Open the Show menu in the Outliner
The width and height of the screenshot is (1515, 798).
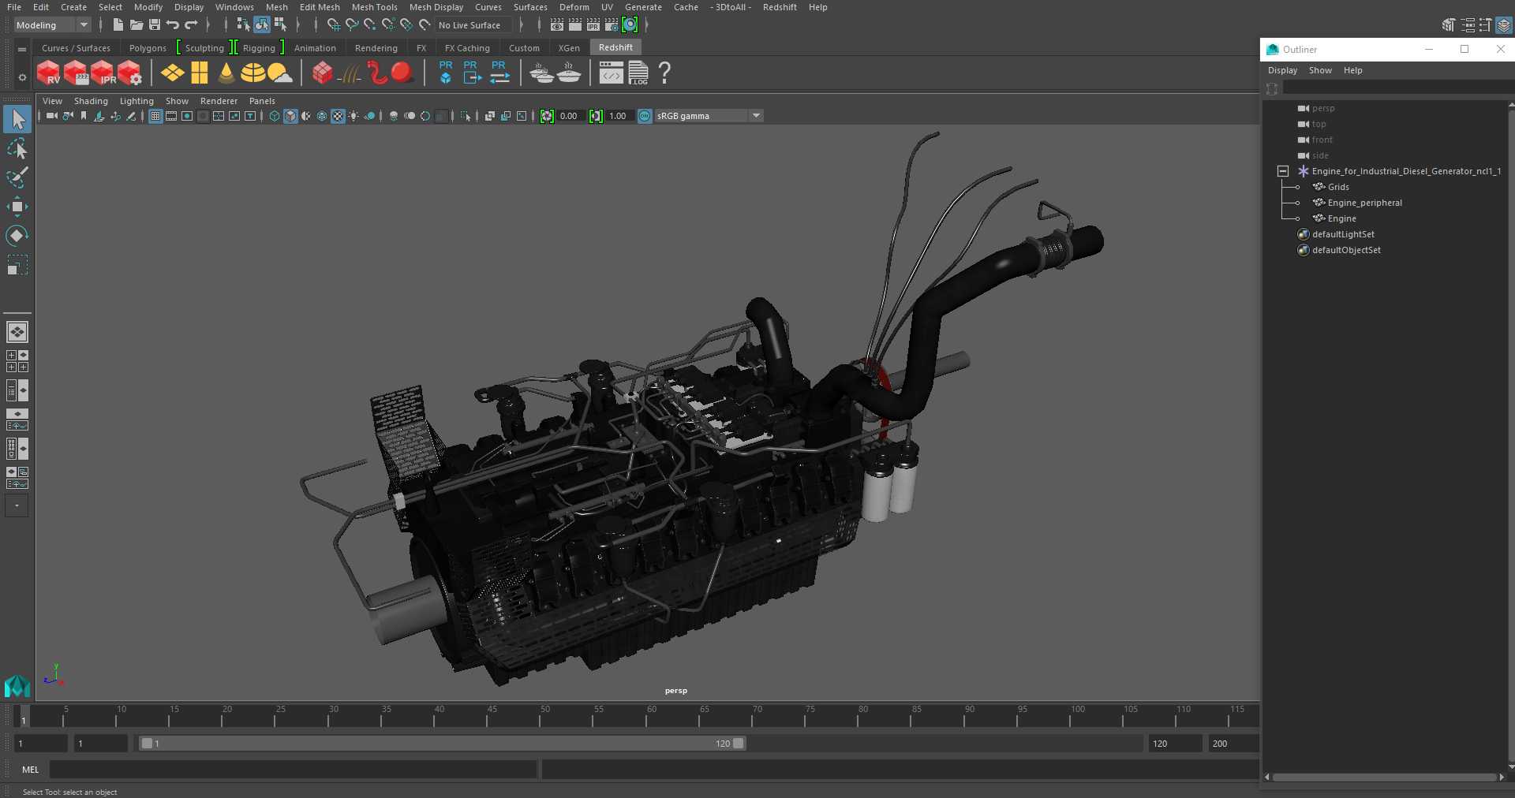pyautogui.click(x=1319, y=70)
